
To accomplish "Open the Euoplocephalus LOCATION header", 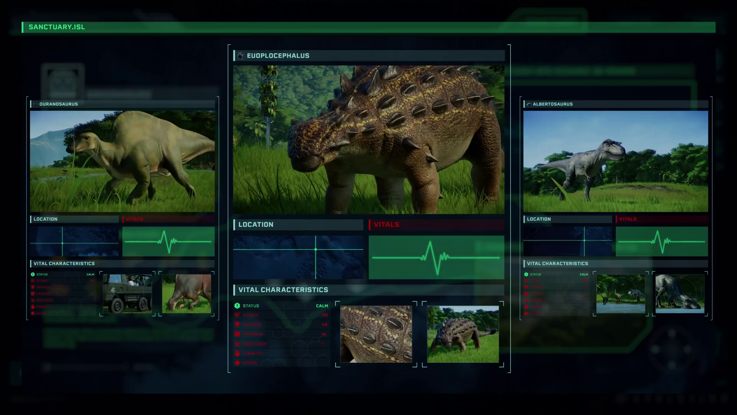I will [x=298, y=225].
